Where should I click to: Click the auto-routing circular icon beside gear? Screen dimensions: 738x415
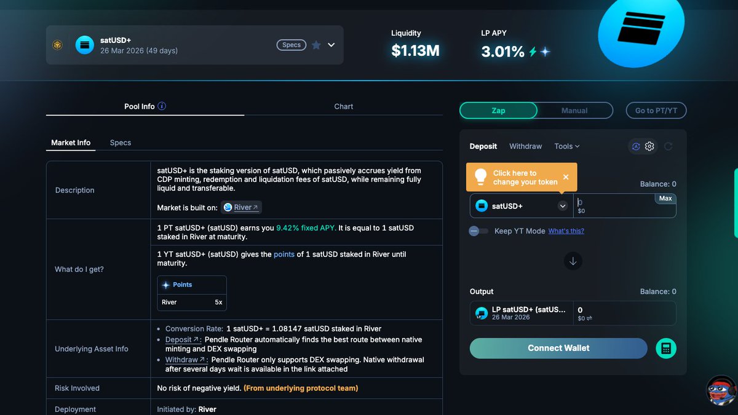(x=636, y=146)
